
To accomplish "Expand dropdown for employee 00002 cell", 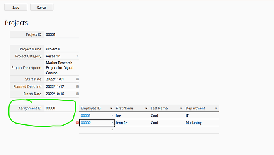I will click(x=112, y=122).
